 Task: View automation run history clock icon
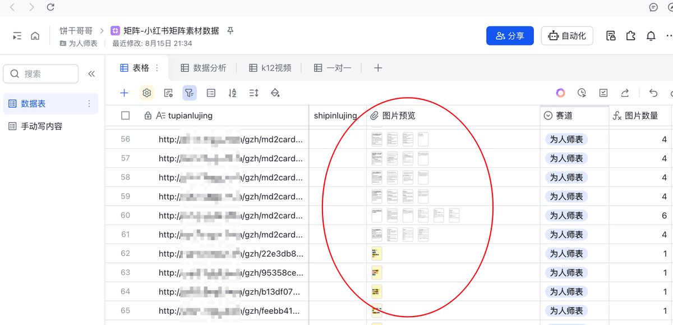pyautogui.click(x=581, y=93)
